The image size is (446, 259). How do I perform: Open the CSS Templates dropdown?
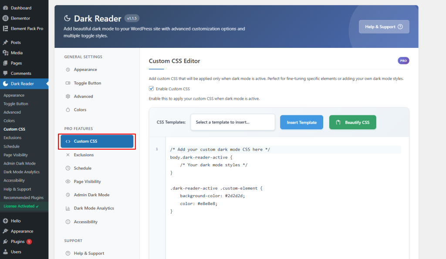[x=233, y=122]
